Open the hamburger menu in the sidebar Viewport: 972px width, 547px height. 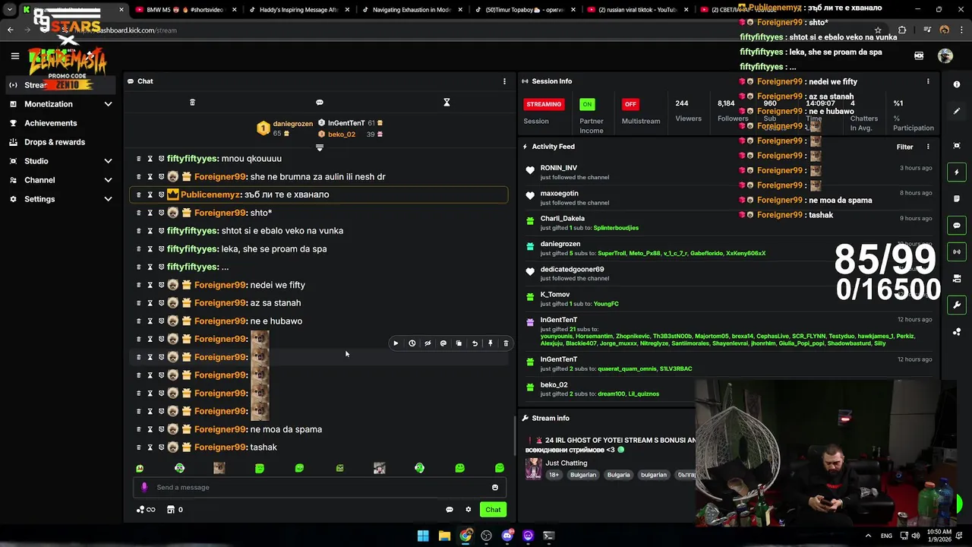pyautogui.click(x=14, y=55)
